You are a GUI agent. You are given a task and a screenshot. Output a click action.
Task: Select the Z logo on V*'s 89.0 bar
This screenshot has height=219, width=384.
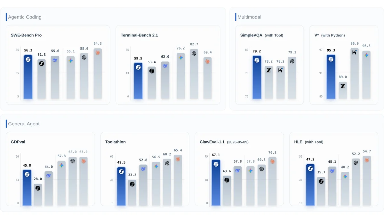click(x=343, y=86)
